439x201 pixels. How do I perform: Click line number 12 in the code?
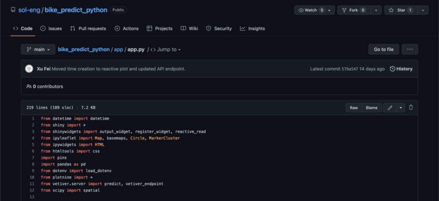pos(32,190)
